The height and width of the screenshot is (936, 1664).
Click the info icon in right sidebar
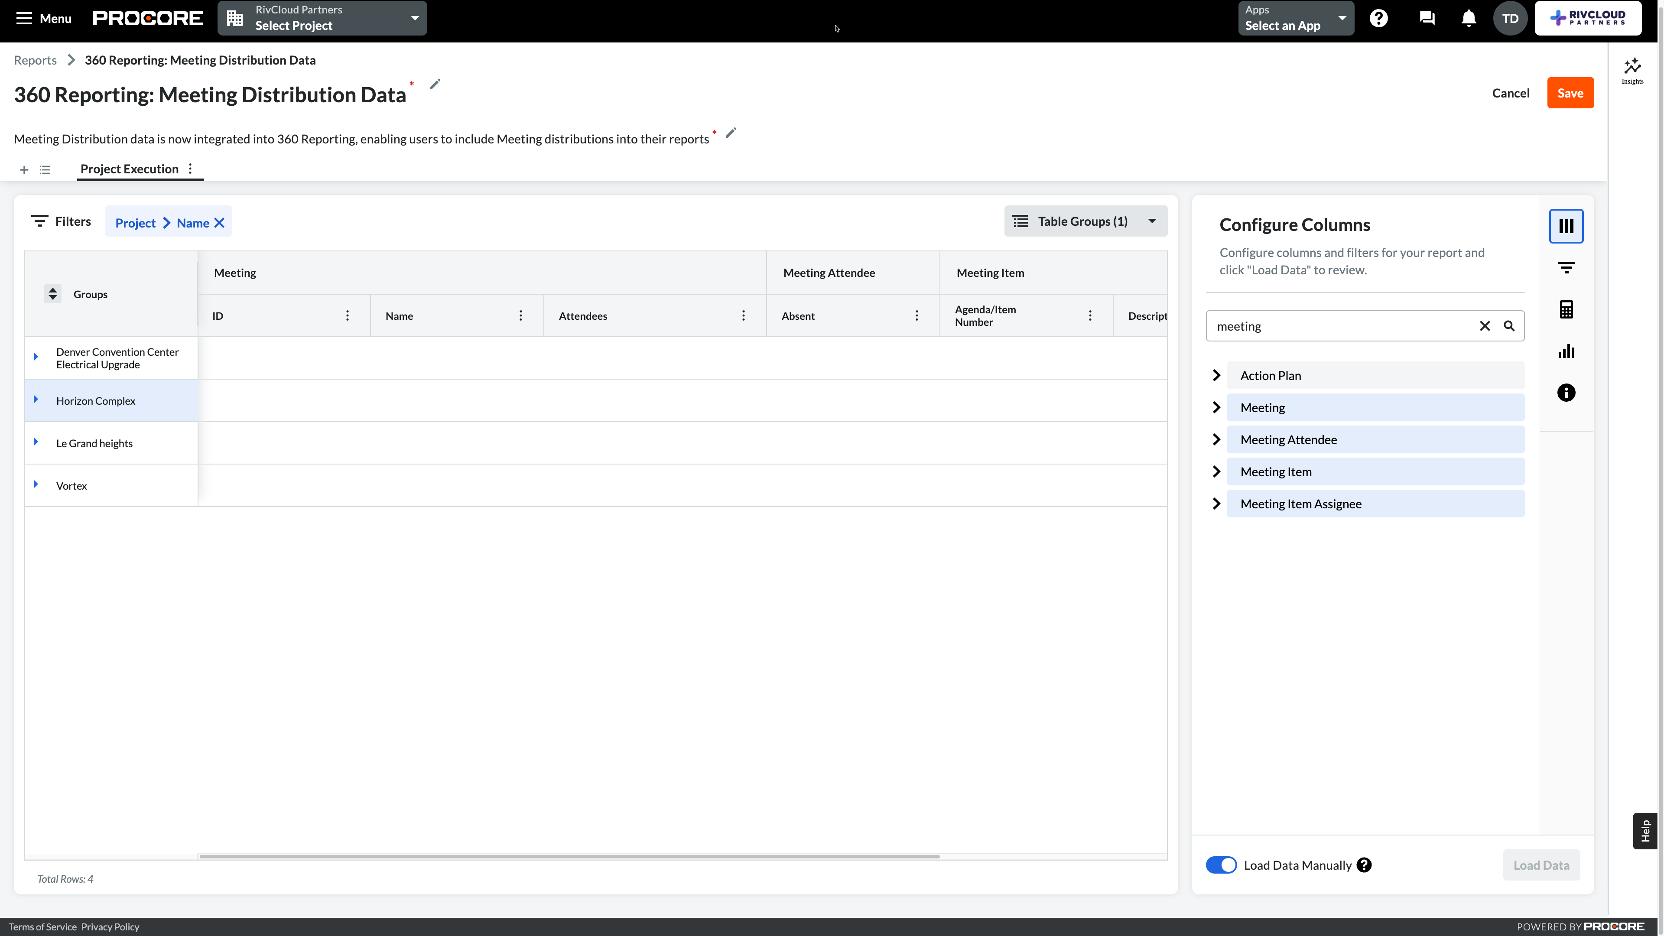click(1566, 392)
